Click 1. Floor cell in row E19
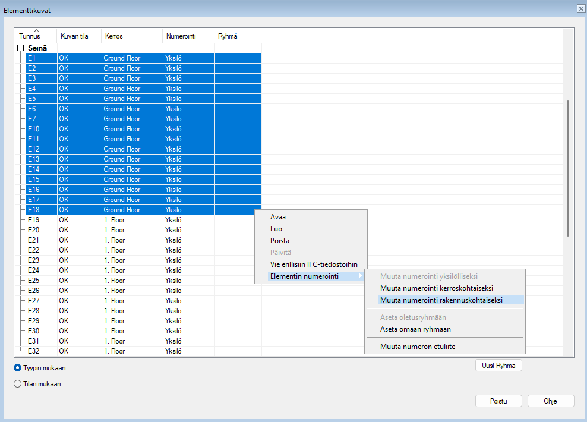The width and height of the screenshot is (587, 422). 132,220
